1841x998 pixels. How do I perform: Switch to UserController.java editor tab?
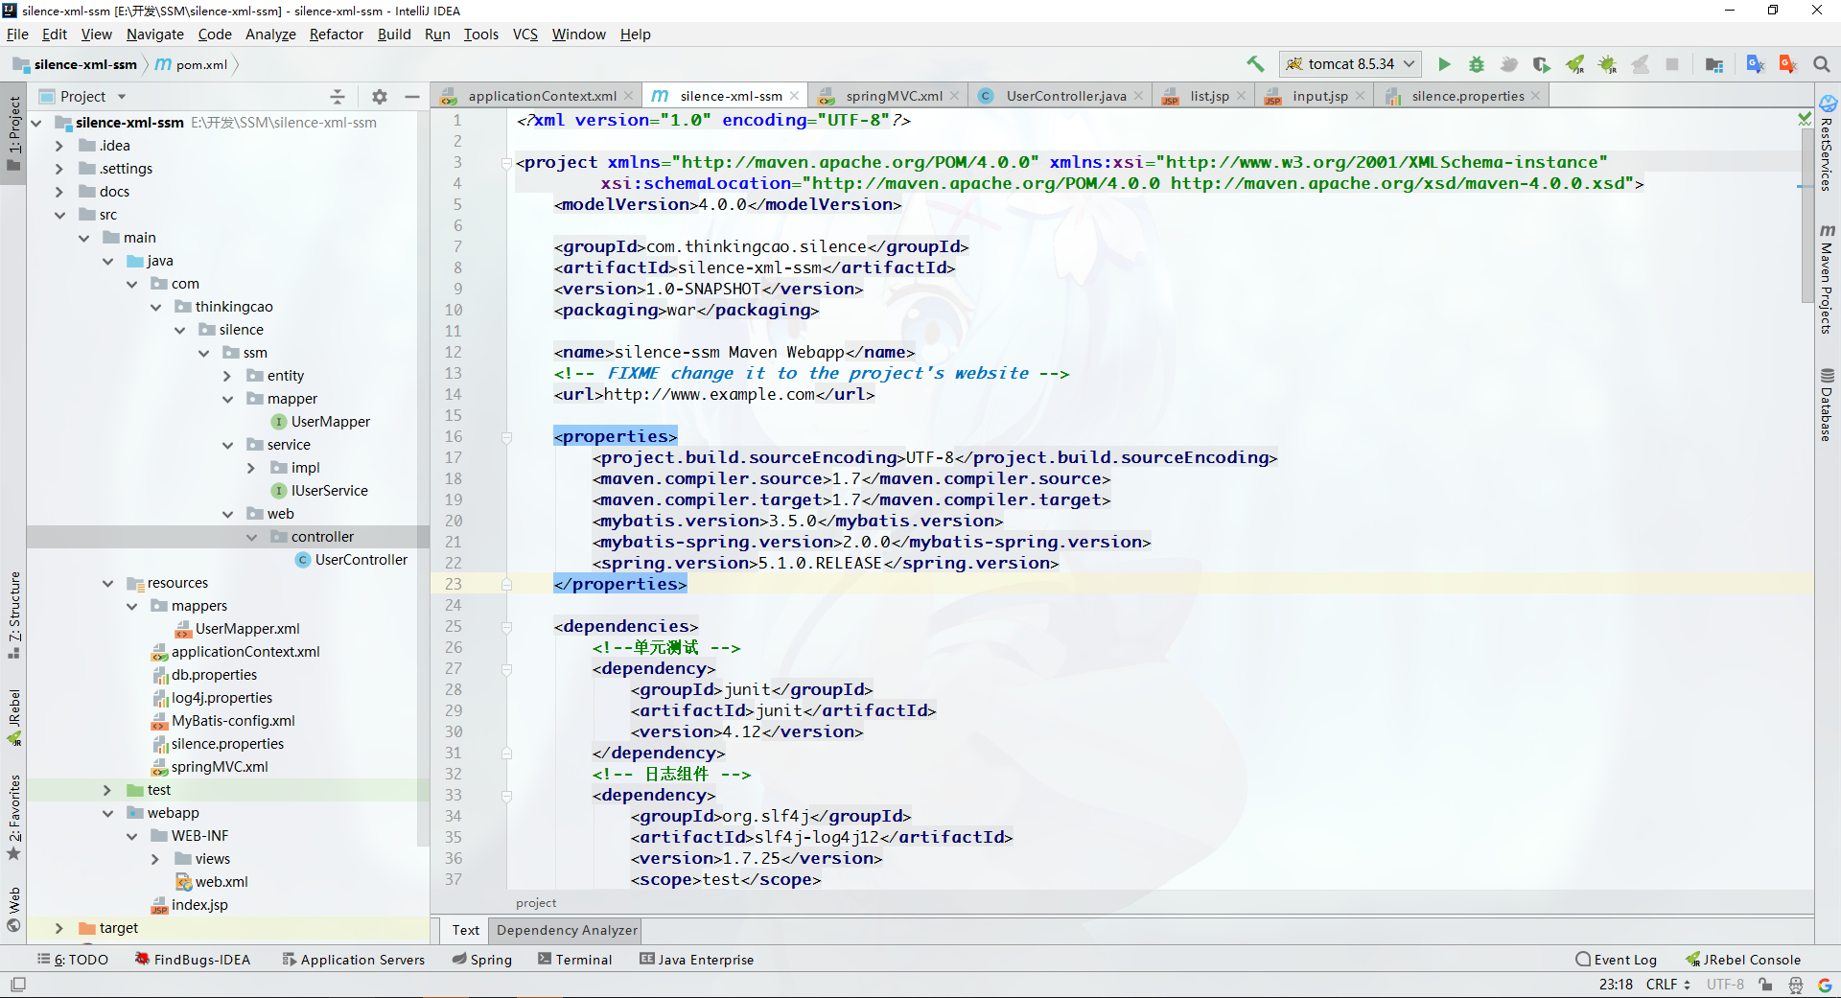1060,96
